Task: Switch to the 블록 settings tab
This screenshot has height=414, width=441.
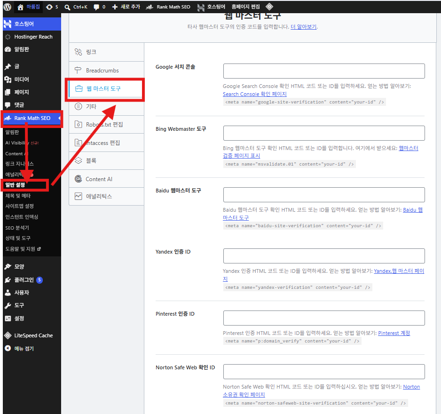Action: (x=106, y=161)
